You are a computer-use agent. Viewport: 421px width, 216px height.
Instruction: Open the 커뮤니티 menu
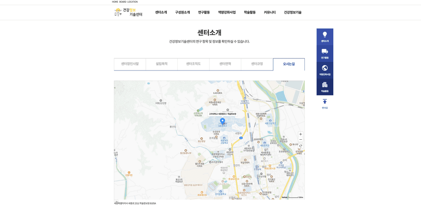[270, 12]
